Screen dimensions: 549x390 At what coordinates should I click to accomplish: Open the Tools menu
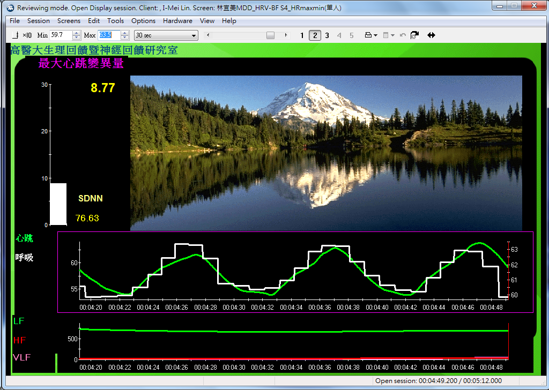click(115, 21)
